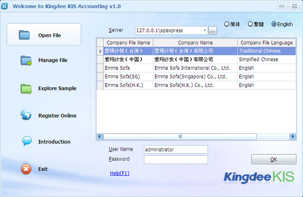Click the Company File Language column header
This screenshot has height=197, width=303.
pyautogui.click(x=267, y=43)
